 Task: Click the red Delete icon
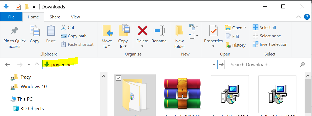[142, 31]
